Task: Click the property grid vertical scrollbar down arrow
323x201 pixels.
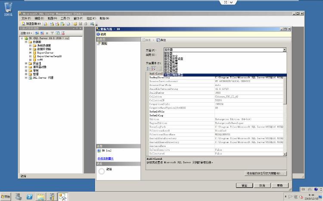Action: [x=285, y=154]
